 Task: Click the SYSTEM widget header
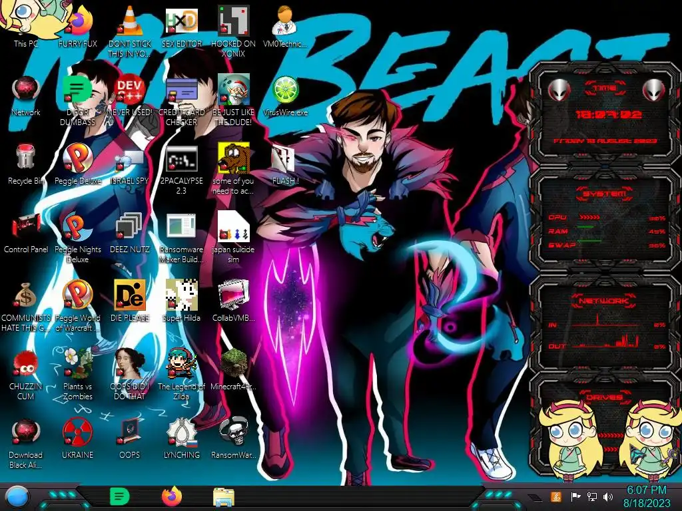click(x=605, y=194)
